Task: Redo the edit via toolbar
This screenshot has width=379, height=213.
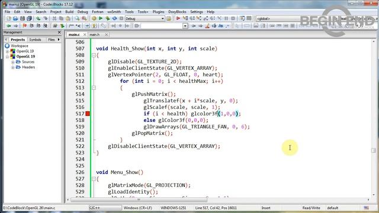Action: (45, 18)
